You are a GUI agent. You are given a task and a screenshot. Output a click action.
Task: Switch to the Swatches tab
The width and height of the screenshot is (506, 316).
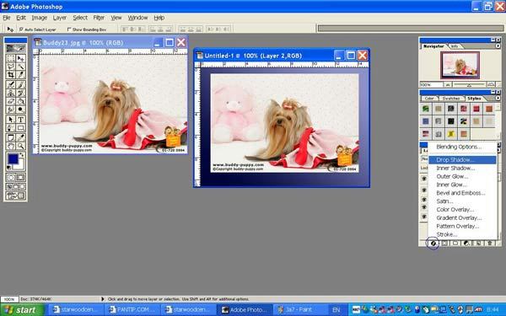click(451, 98)
